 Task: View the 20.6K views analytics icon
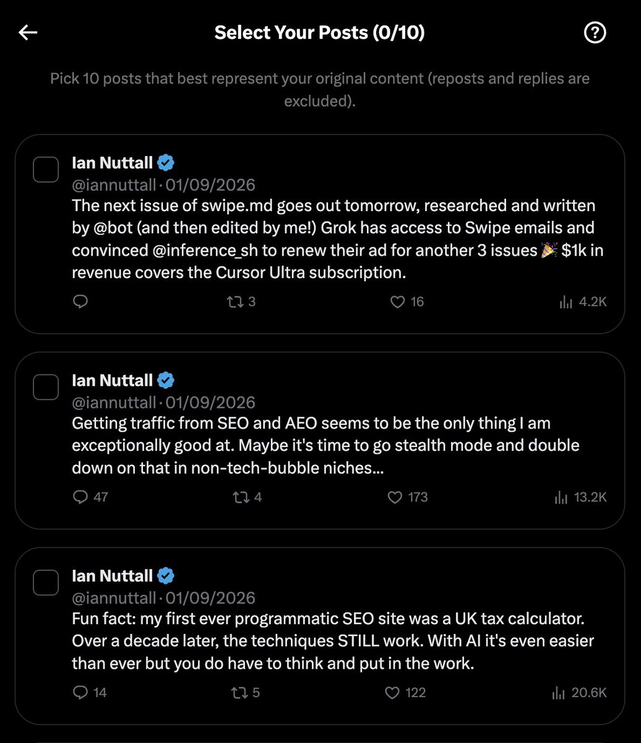tap(559, 692)
